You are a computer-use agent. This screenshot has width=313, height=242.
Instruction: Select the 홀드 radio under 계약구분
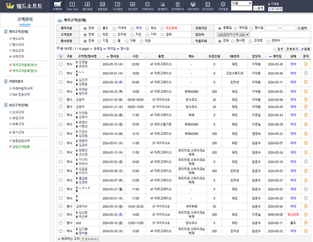[x=99, y=28]
